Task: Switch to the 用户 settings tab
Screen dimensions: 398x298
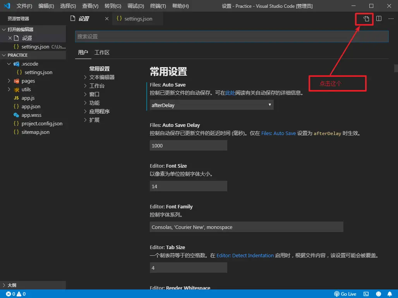Action: (83, 52)
